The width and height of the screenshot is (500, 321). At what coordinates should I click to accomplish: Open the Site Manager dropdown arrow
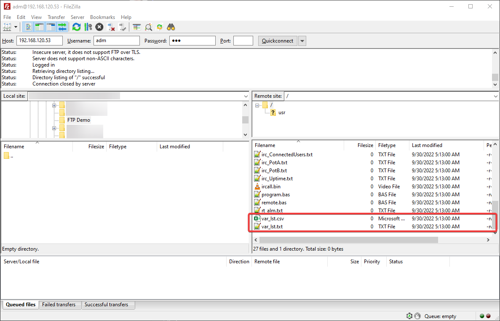tap(16, 27)
